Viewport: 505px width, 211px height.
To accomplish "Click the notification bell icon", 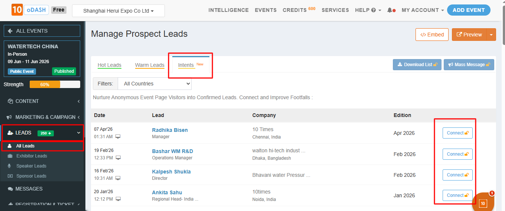I will (390, 10).
